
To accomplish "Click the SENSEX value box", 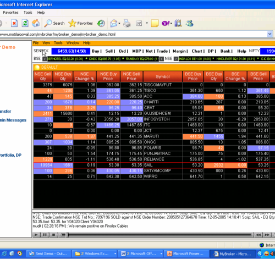I will [71, 51].
